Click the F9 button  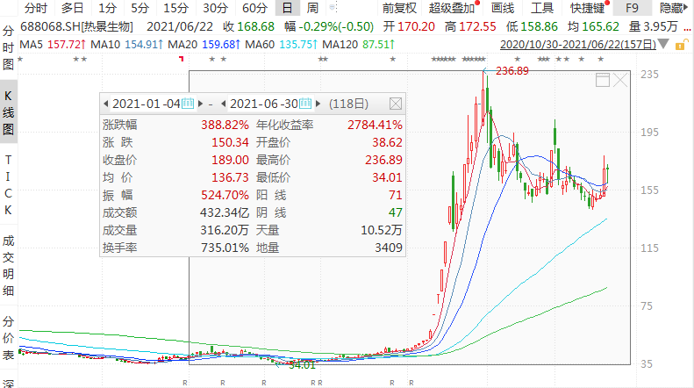pos(632,8)
